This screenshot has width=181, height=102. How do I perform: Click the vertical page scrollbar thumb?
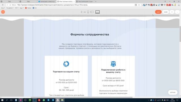tap(180, 34)
